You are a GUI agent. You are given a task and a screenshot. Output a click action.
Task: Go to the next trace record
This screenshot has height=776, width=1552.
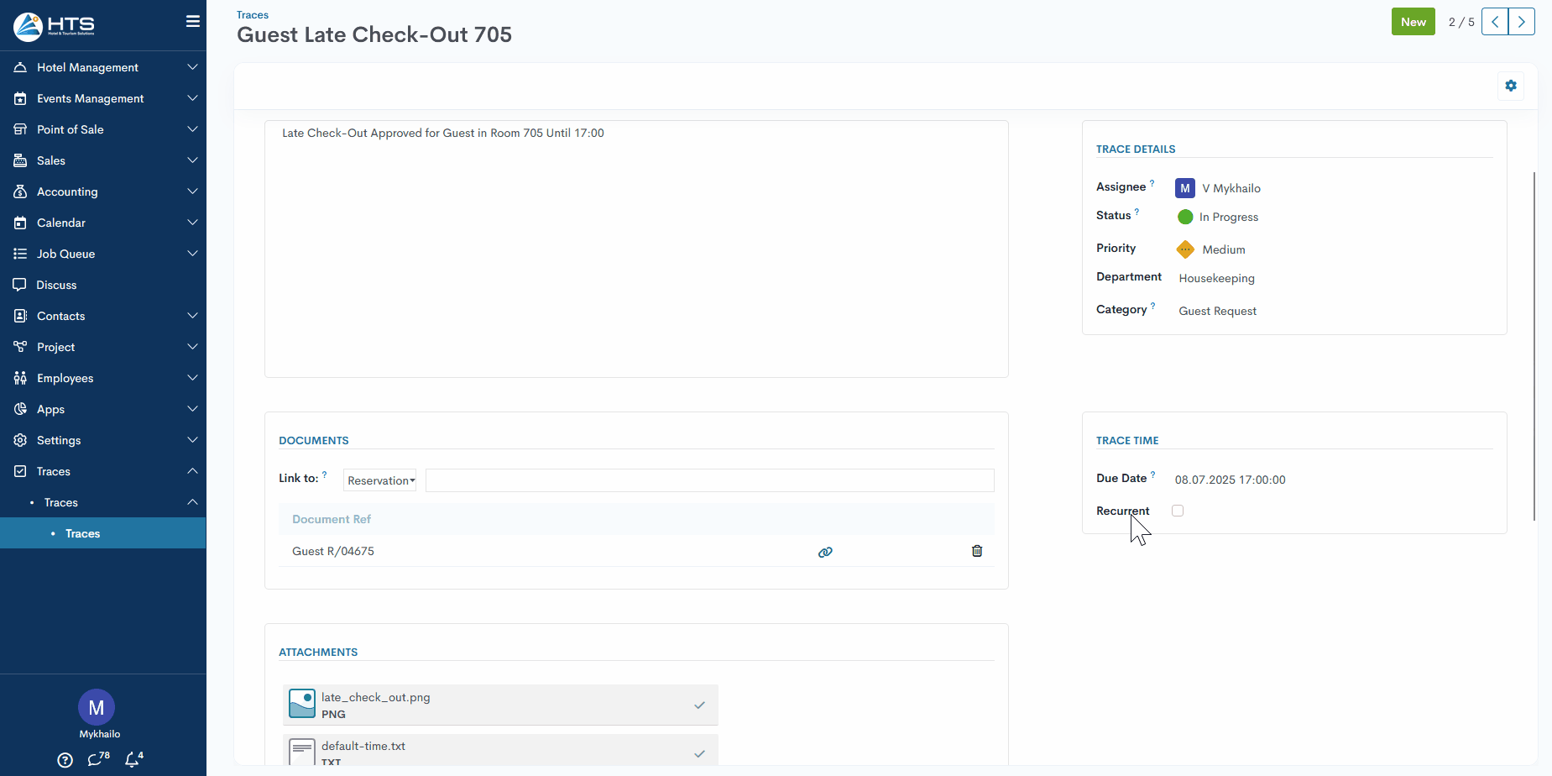(x=1521, y=22)
